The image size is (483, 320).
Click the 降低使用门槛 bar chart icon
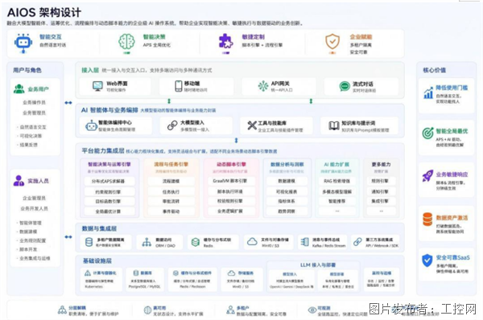428,92
